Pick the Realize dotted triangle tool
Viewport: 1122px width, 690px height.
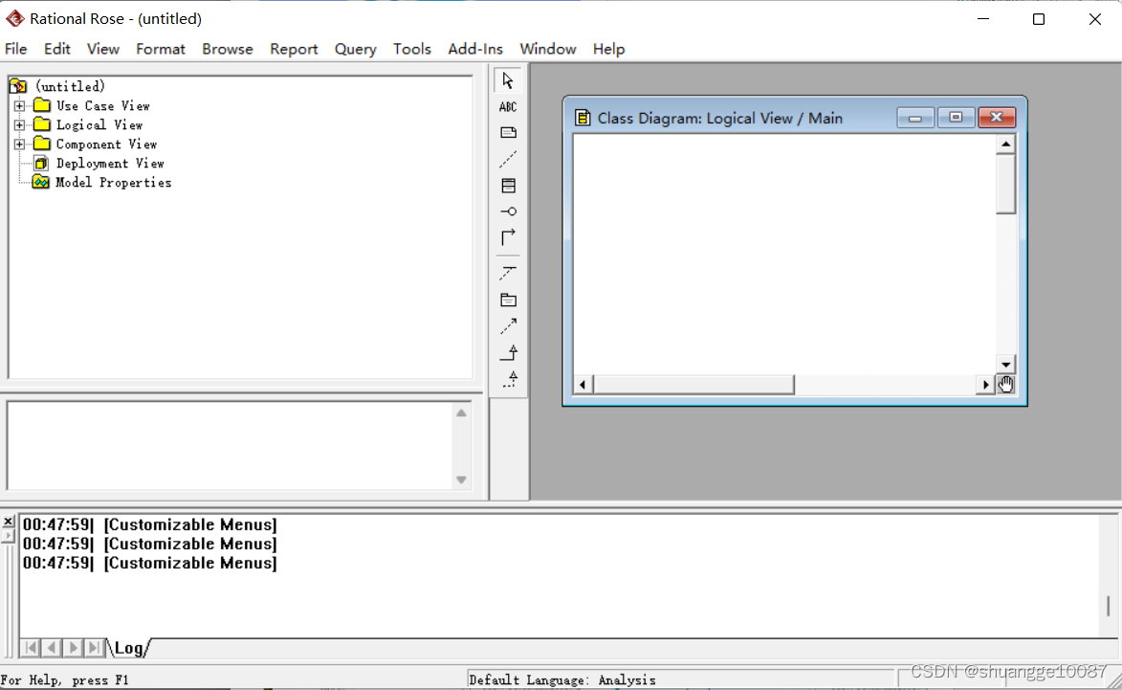[508, 379]
